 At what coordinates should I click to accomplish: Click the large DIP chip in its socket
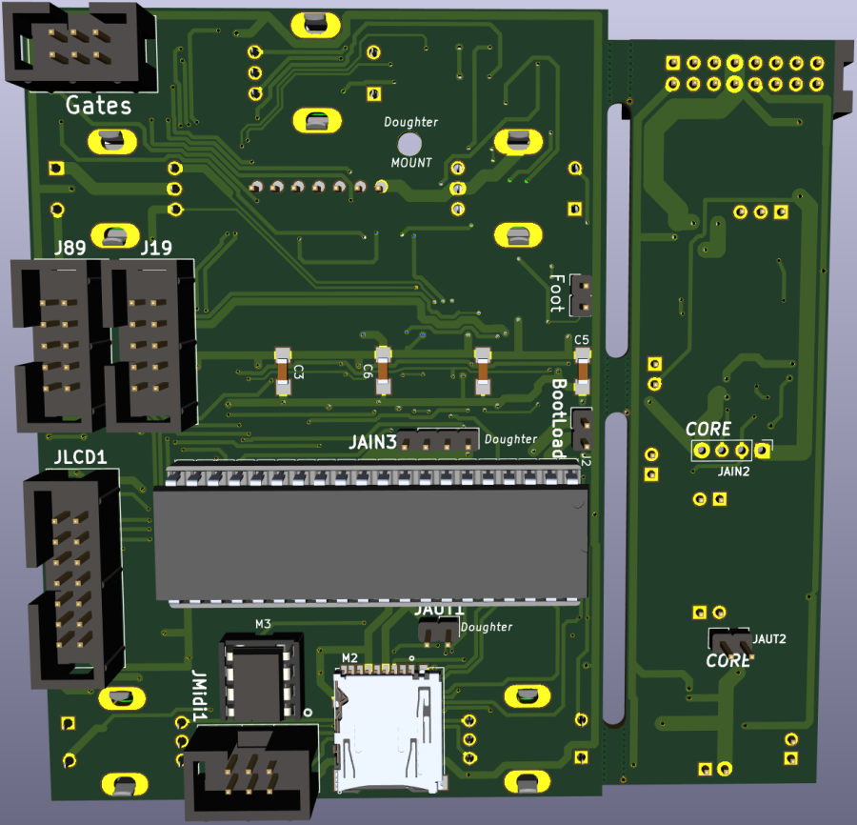[371, 543]
